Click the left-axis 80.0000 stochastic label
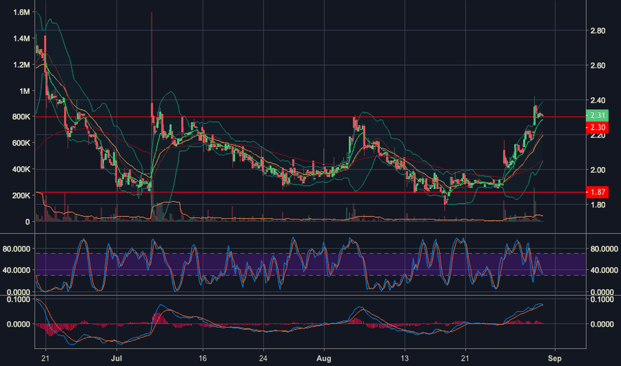The height and width of the screenshot is (366, 621). pyautogui.click(x=17, y=248)
